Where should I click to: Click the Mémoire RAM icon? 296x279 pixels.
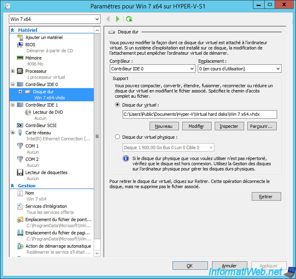(x=20, y=58)
